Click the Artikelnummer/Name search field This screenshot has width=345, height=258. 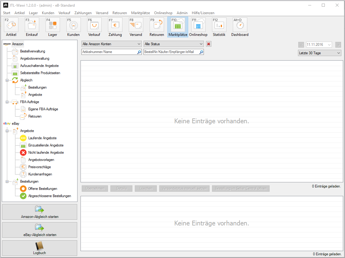click(x=109, y=52)
